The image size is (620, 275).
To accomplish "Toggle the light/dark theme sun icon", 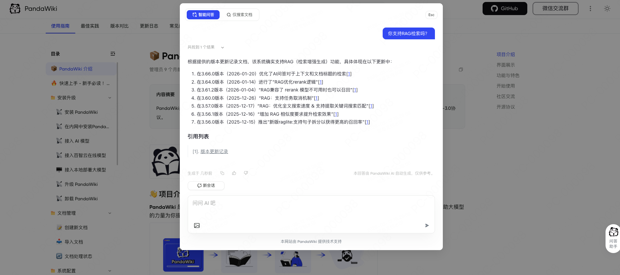I will [607, 9].
